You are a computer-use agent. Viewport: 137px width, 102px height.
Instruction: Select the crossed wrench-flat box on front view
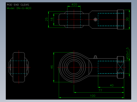pyautogui.click(x=120, y=67)
